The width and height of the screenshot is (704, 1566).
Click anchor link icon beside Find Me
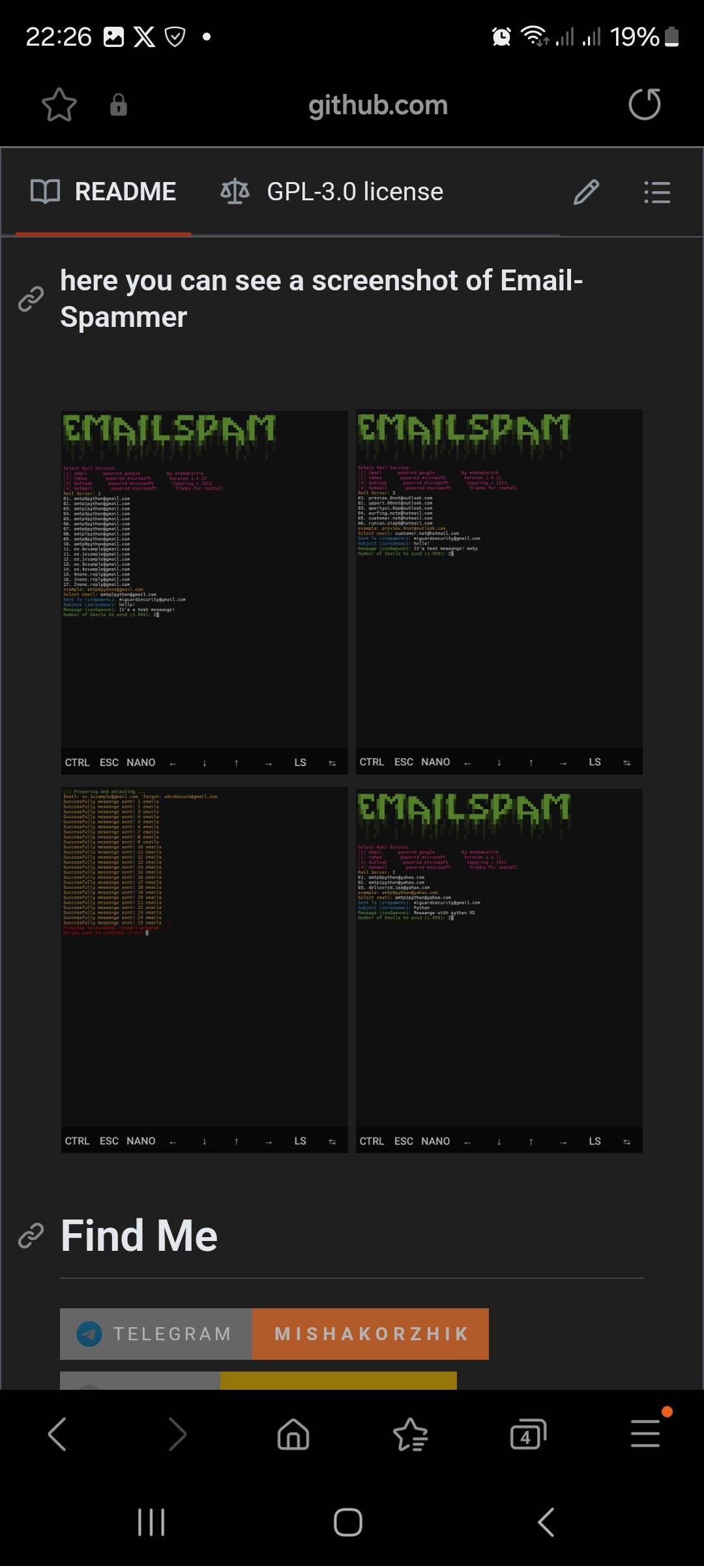(x=31, y=1236)
